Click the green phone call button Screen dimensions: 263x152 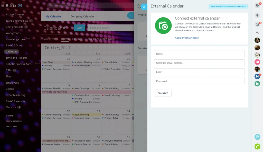click(257, 146)
